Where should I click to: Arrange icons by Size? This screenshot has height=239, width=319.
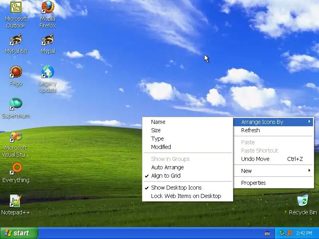(x=187, y=130)
